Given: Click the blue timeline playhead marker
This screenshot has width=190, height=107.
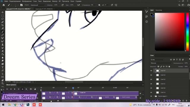Looking at the screenshot, I should pos(73,88).
